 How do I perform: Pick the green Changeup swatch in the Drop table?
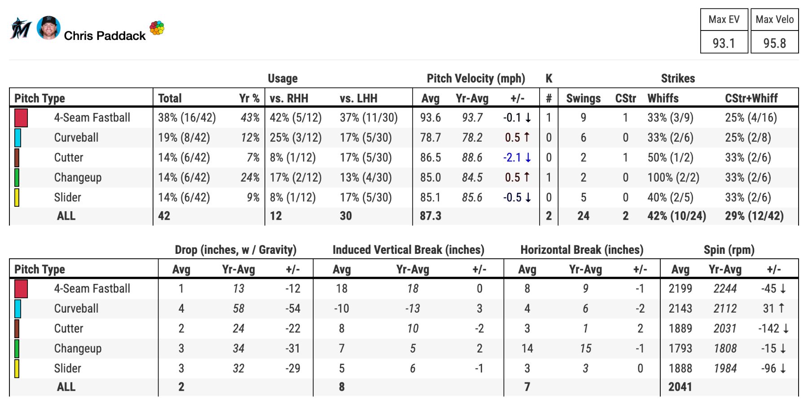[x=17, y=348]
